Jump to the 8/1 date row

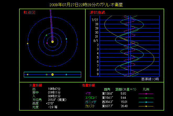click(96, 41)
